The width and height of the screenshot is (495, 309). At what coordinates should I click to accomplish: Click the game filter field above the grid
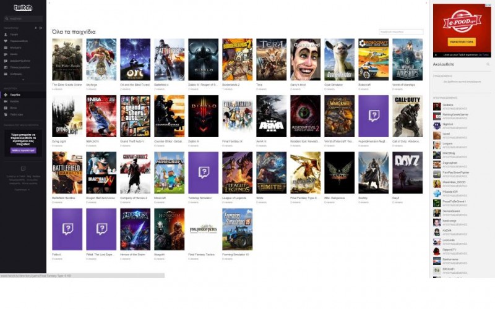pyautogui.click(x=401, y=32)
